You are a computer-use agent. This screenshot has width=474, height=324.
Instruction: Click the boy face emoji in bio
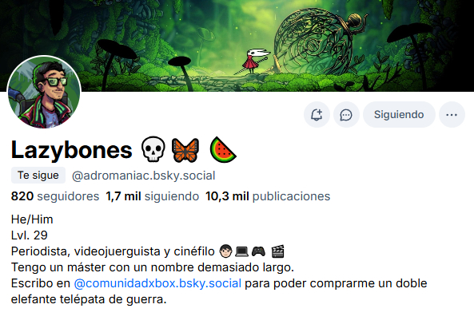point(225,251)
